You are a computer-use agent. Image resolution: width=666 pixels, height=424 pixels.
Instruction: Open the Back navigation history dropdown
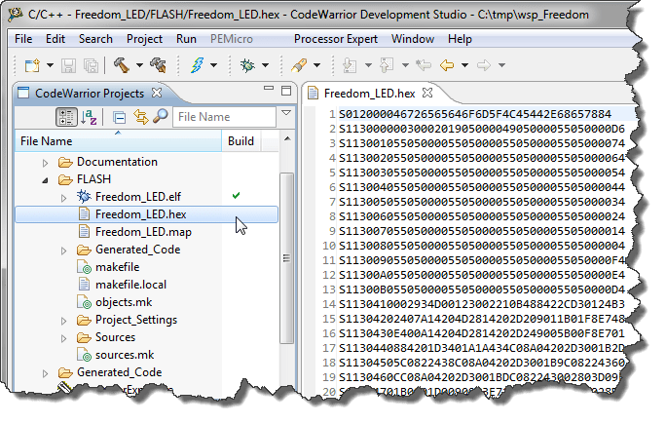click(464, 65)
